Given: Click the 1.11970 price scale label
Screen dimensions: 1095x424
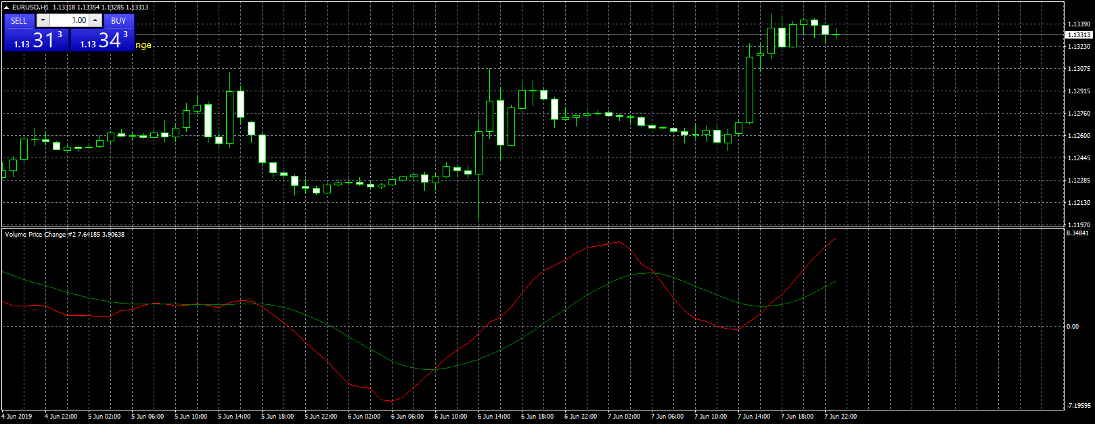Looking at the screenshot, I should pos(1079,225).
